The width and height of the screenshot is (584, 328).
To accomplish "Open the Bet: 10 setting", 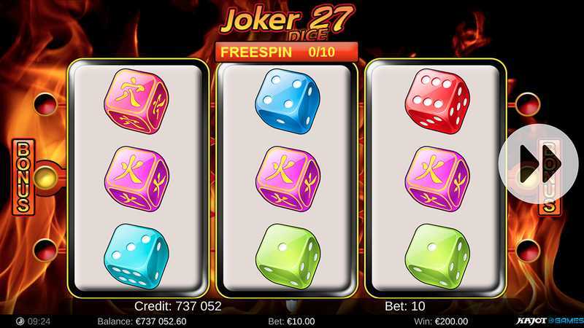I will pos(405,306).
